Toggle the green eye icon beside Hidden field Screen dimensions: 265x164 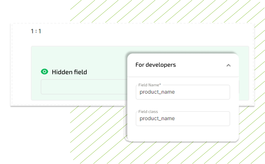tap(44, 72)
